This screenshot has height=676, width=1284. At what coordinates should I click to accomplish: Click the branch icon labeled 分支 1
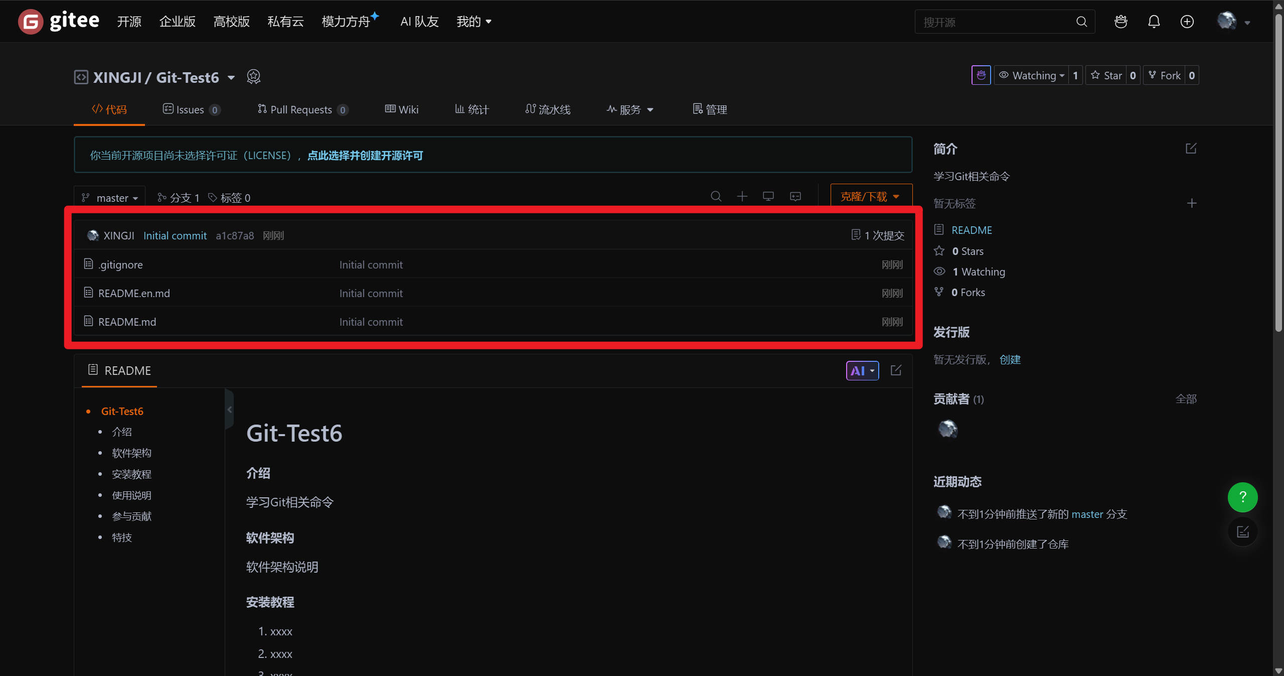point(162,198)
